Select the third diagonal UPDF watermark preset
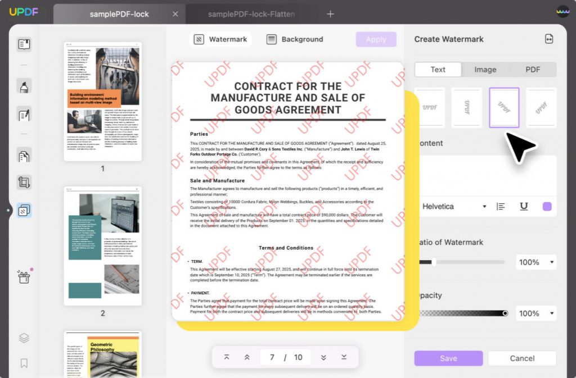 (504, 107)
